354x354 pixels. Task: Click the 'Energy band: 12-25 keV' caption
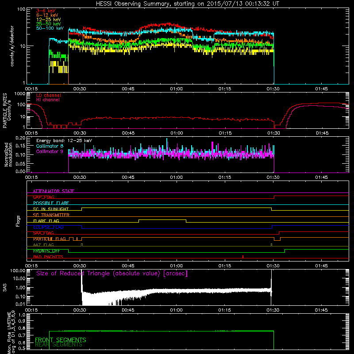coord(64,141)
